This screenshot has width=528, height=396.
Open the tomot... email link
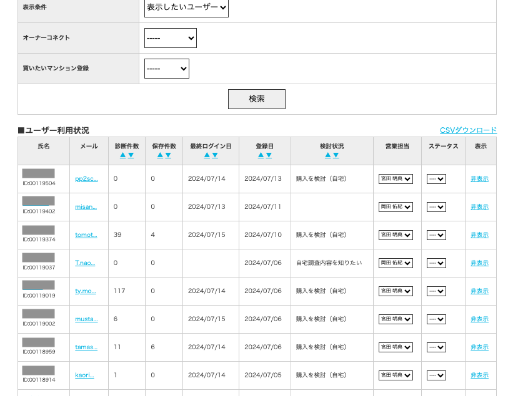(86, 235)
